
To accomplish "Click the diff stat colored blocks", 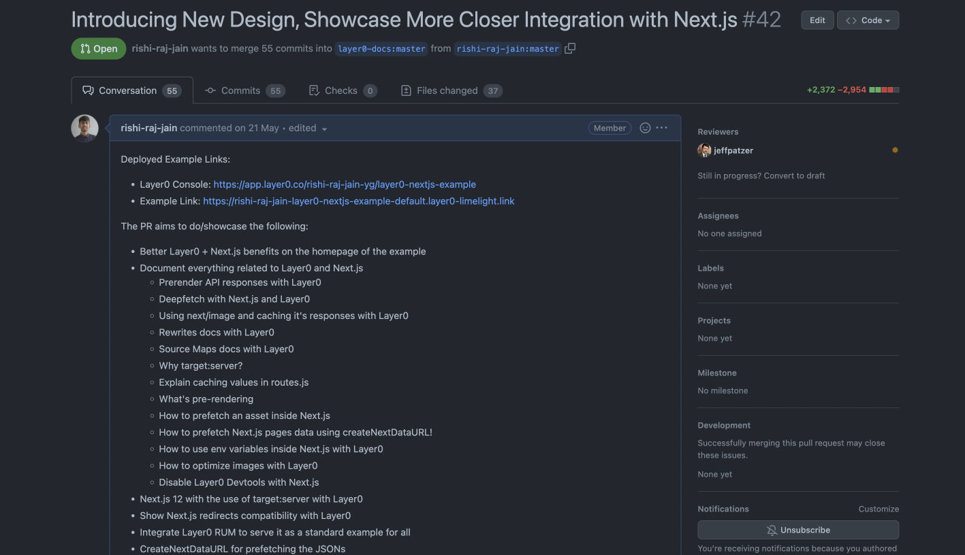I will point(884,90).
